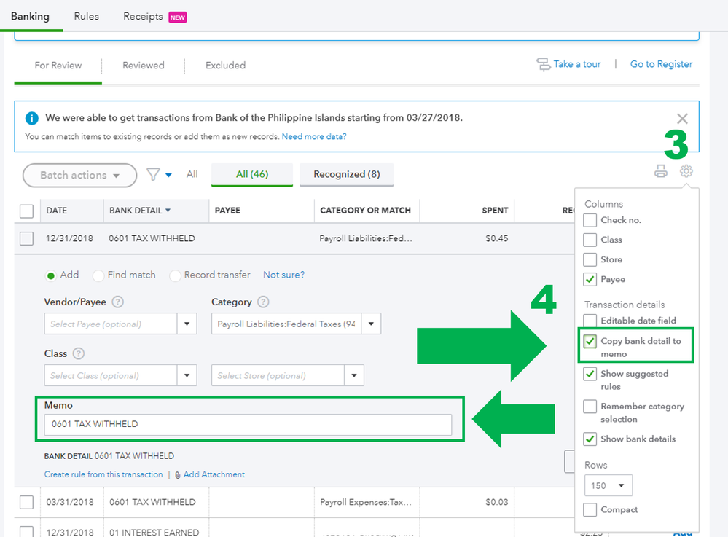Viewport: 728px width, 537px height.
Task: Click the Take a tour signpost icon
Action: click(x=543, y=65)
